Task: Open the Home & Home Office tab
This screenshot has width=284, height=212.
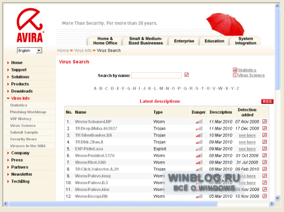Action: pos(105,41)
